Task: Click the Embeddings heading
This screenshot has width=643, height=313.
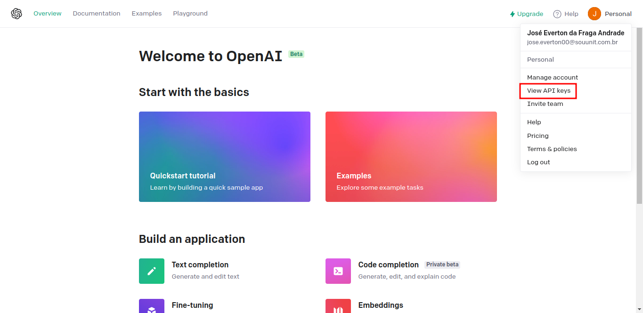Action: pyautogui.click(x=381, y=305)
